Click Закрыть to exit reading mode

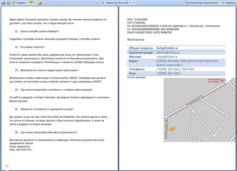tap(229, 3)
